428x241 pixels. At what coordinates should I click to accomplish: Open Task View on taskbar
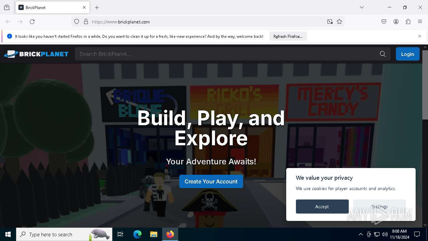click(120, 234)
